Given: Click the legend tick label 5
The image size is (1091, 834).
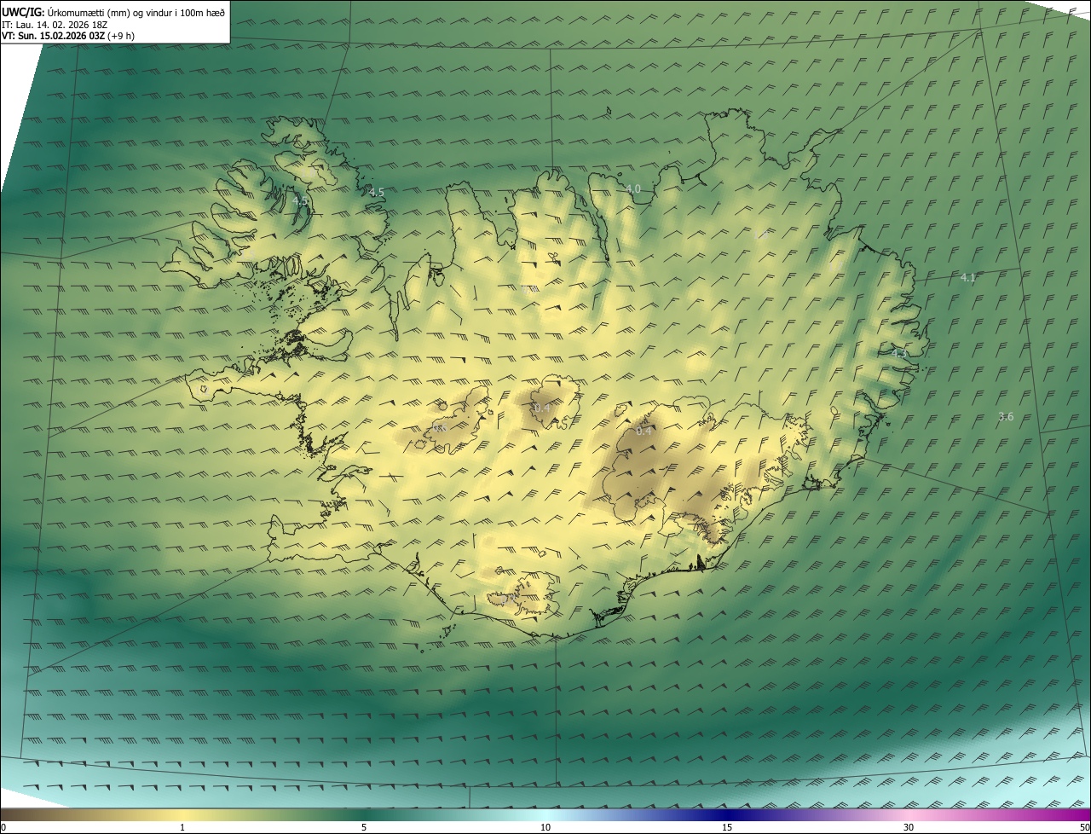Looking at the screenshot, I should pyautogui.click(x=364, y=827).
